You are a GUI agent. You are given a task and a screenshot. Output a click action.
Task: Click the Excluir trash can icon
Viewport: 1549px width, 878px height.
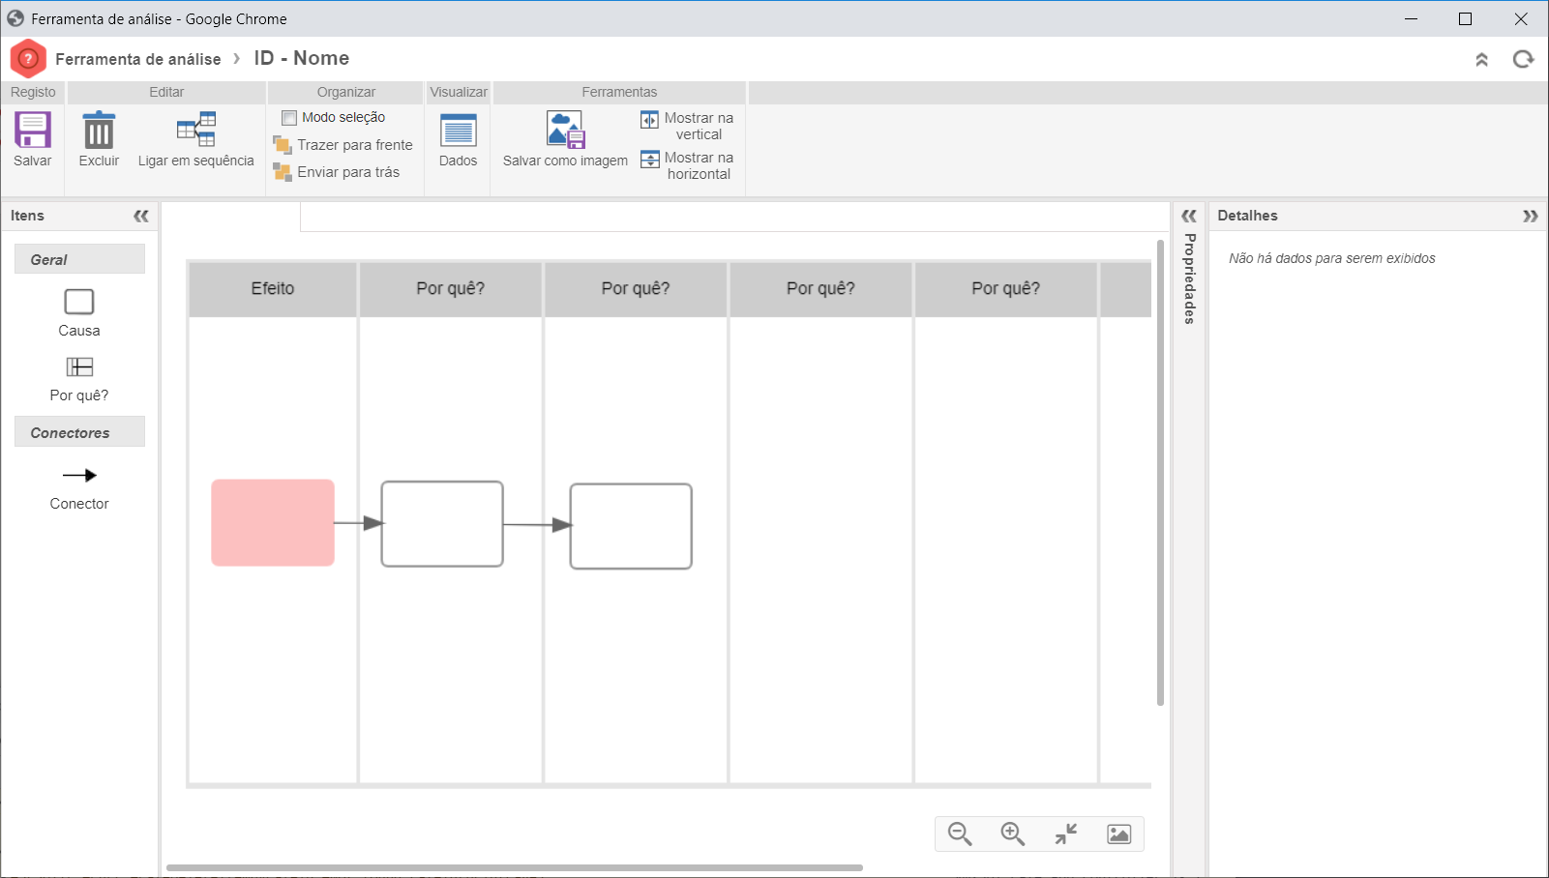(x=99, y=130)
